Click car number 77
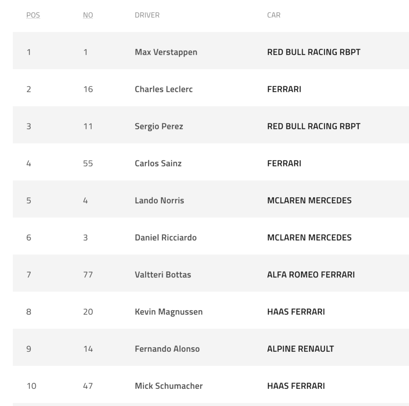Viewport: 409px width, 406px height. point(88,275)
